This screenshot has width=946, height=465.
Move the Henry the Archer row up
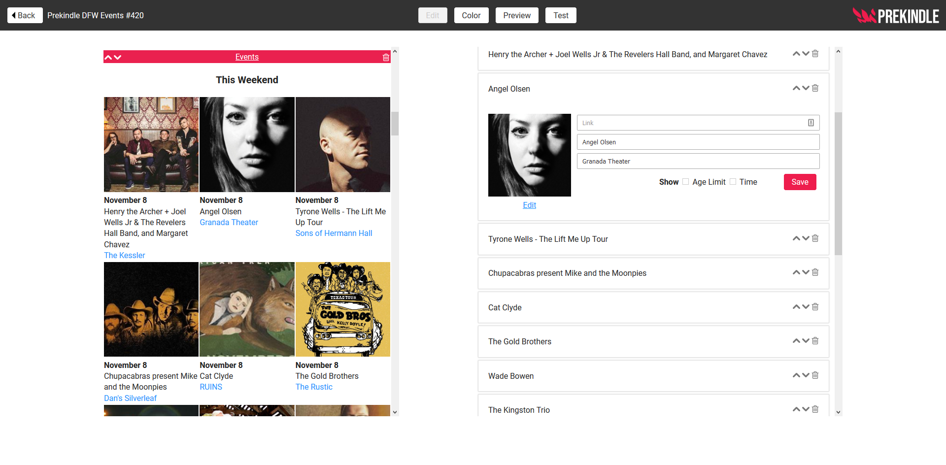click(x=796, y=54)
